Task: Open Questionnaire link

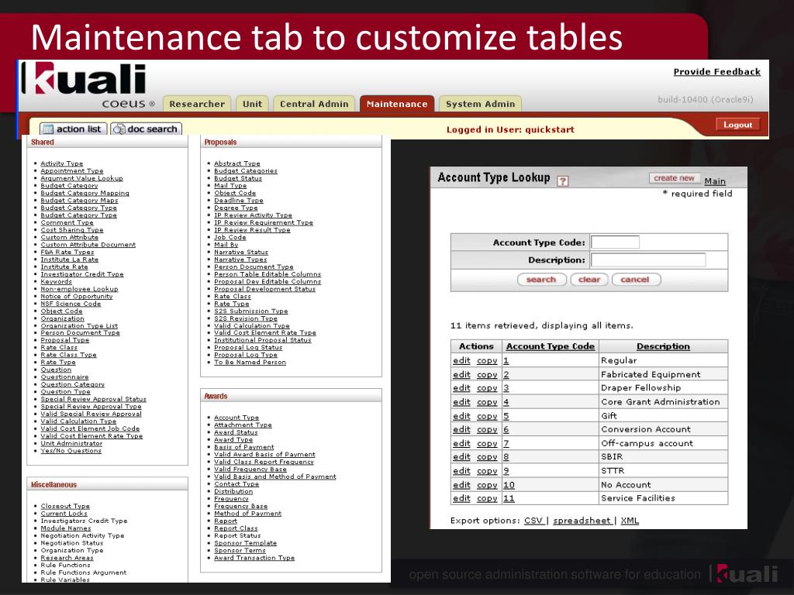Action: (x=64, y=377)
